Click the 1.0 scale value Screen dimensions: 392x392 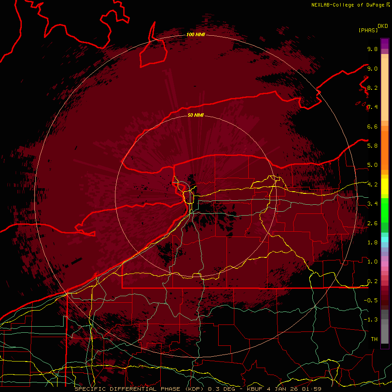pyautogui.click(x=372, y=262)
